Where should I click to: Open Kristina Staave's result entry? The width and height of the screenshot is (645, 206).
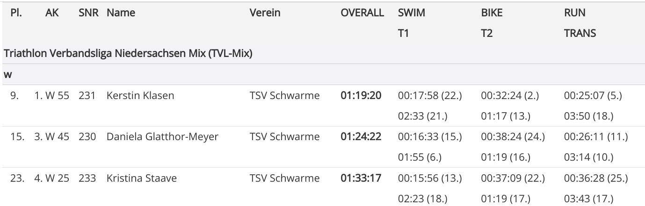[141, 178]
